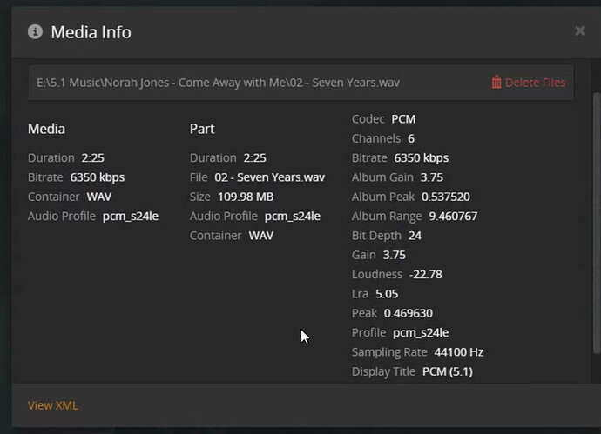The height and width of the screenshot is (434, 601).
Task: Click the Loudness value -22.78
Action: [426, 274]
